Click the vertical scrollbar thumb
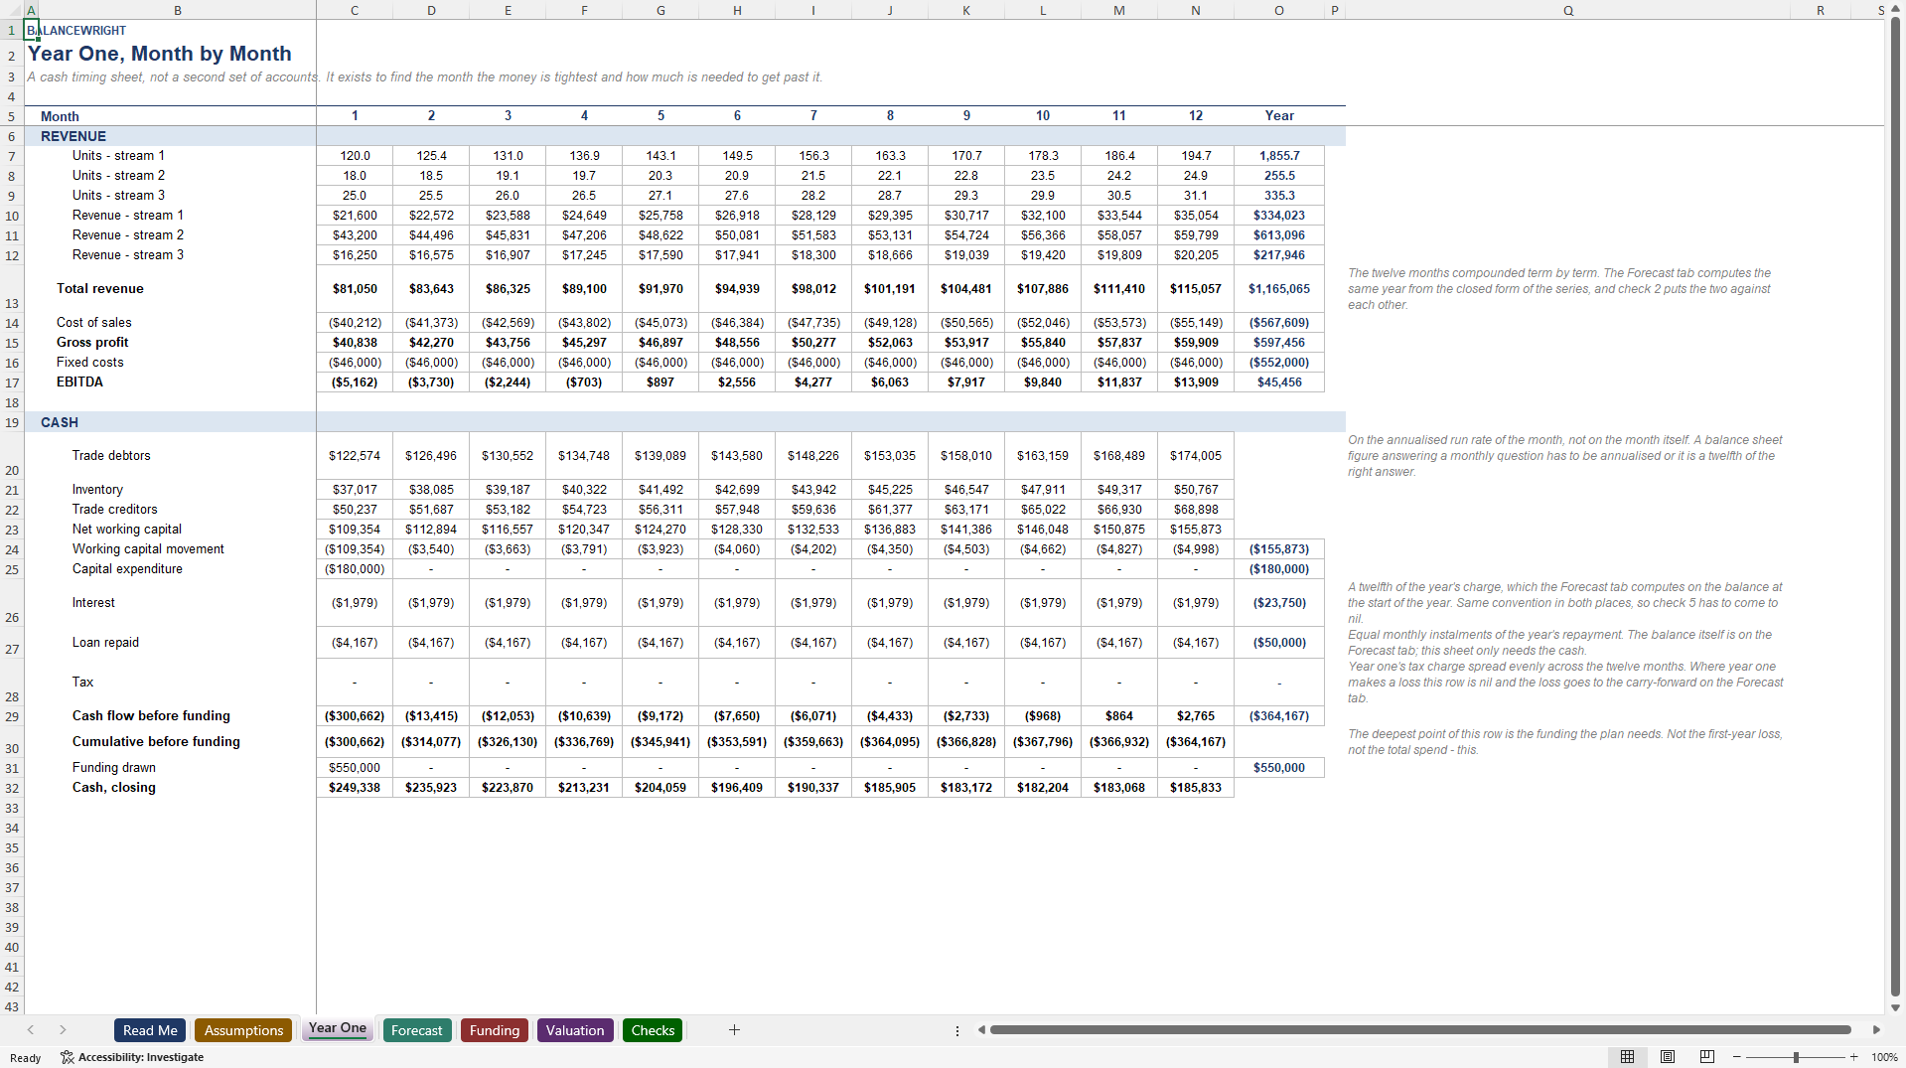The image size is (1906, 1068). 1895,507
